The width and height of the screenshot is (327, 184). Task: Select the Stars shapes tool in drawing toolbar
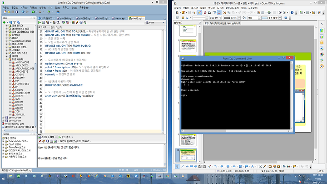253,166
